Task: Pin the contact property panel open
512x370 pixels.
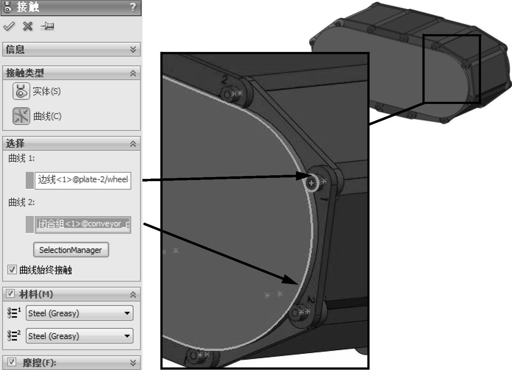Action: (47, 26)
